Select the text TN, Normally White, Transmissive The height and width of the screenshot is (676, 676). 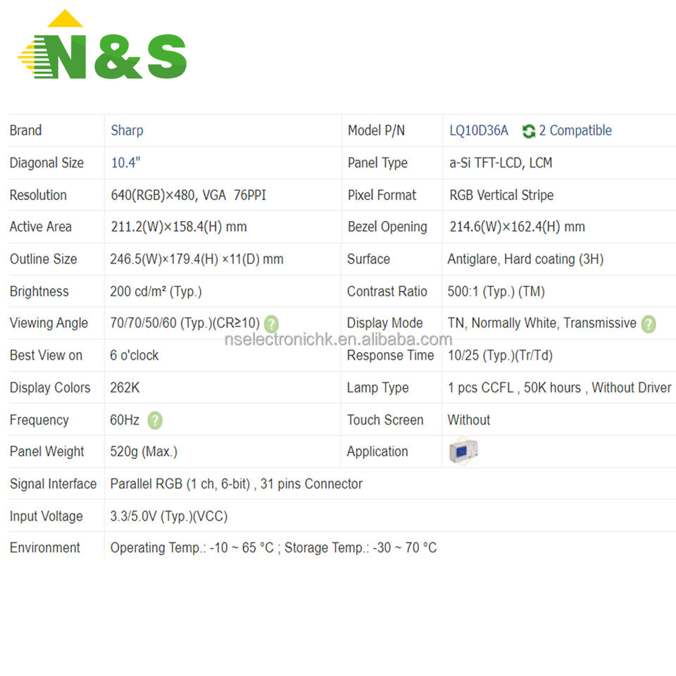[x=542, y=323]
